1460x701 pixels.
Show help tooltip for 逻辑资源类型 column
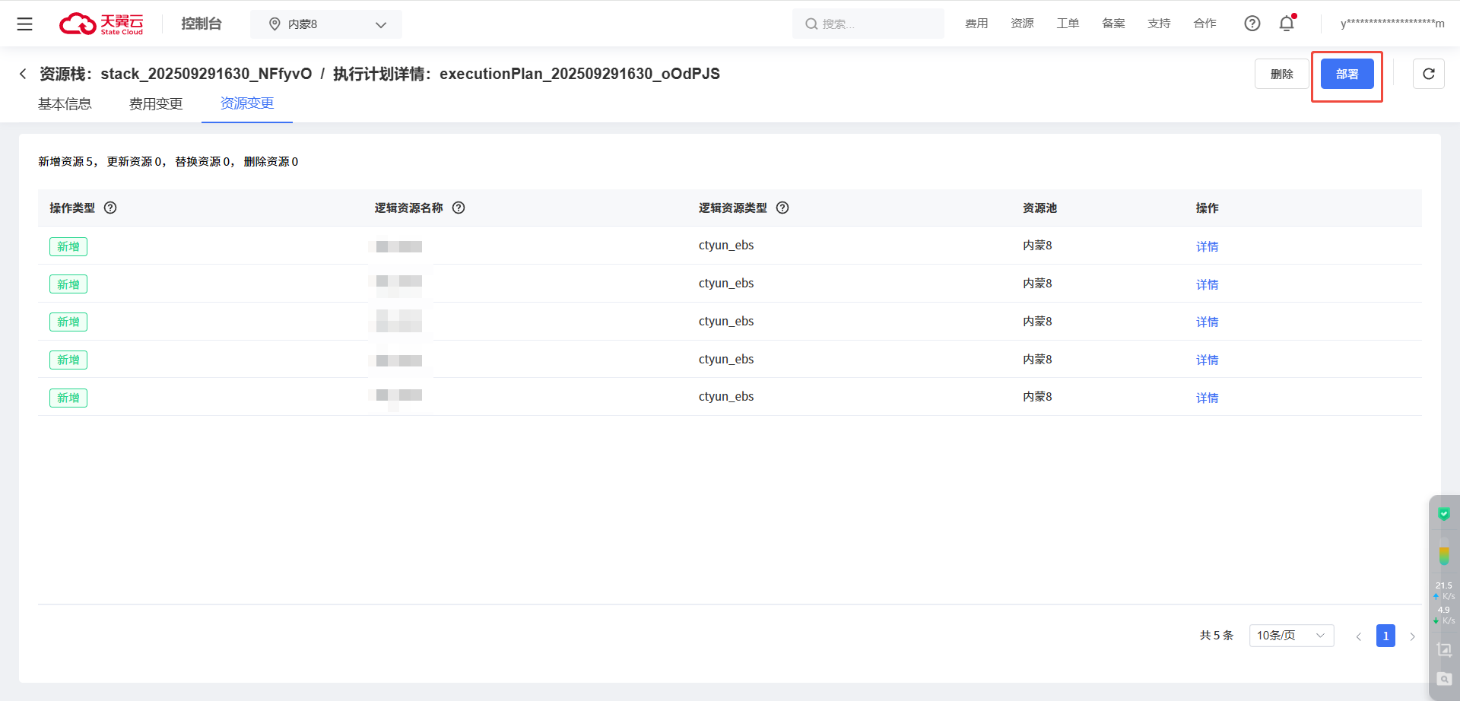coord(782,208)
